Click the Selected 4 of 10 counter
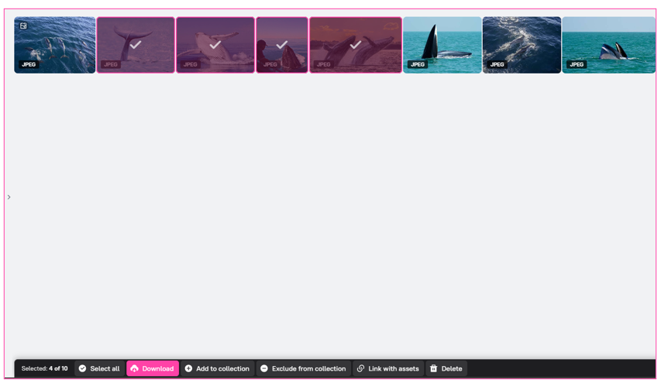The width and height of the screenshot is (661, 383). (x=44, y=369)
